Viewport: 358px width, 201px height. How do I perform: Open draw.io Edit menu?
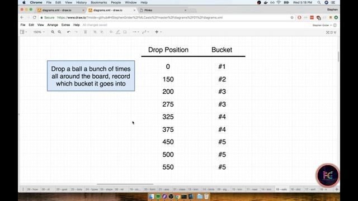point(31,25)
